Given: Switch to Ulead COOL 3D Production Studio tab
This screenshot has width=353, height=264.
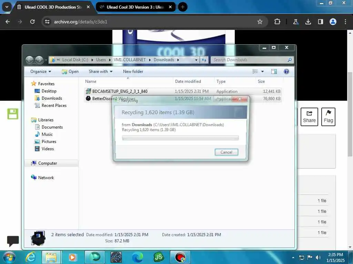Looking at the screenshot, I should [53, 7].
